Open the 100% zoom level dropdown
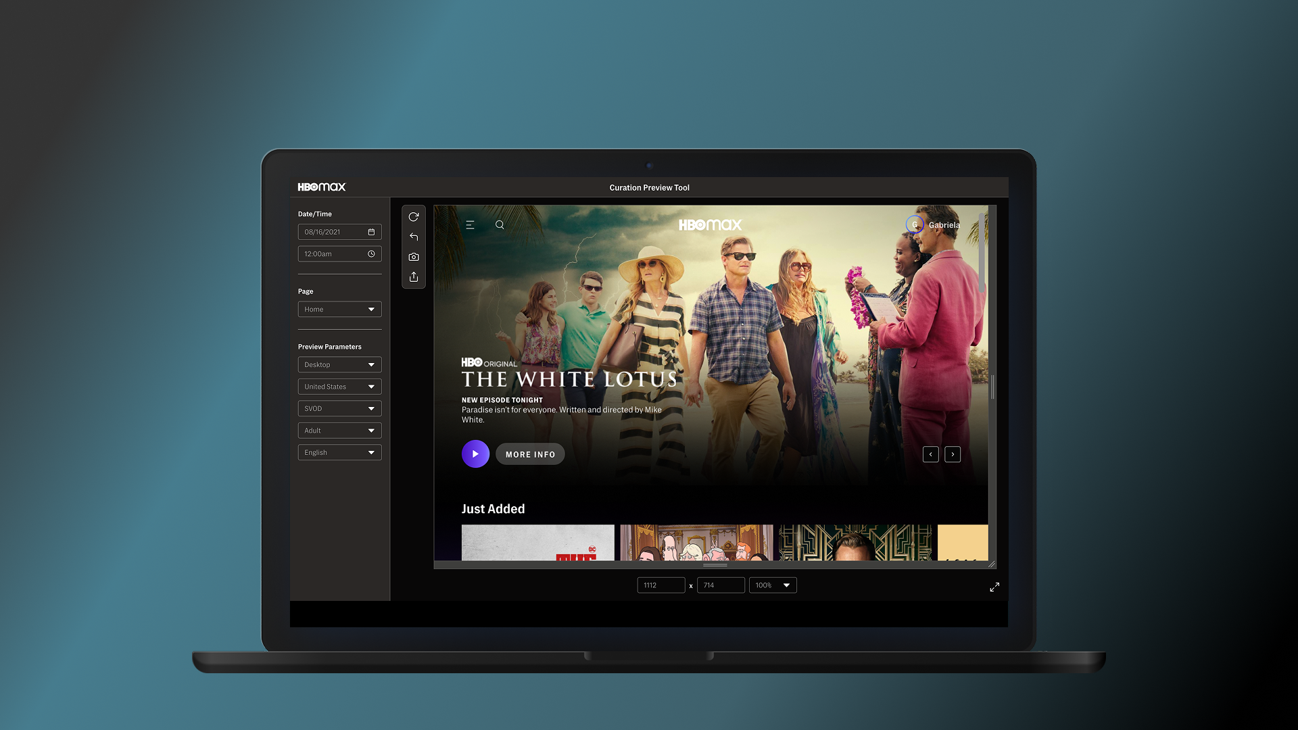 click(x=773, y=585)
